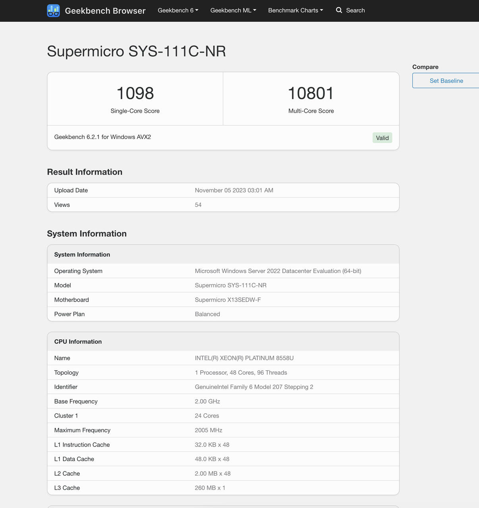
Task: Click the 1098 single-core score
Action: (x=135, y=93)
